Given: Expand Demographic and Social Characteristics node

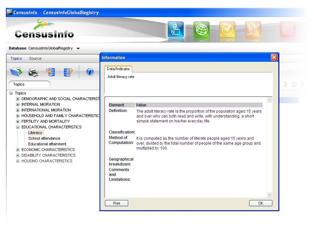Looking at the screenshot, I should (18, 99).
